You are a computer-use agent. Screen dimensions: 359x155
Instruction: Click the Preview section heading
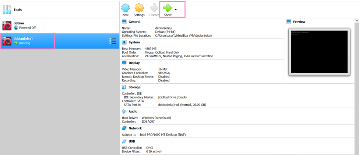click(299, 22)
